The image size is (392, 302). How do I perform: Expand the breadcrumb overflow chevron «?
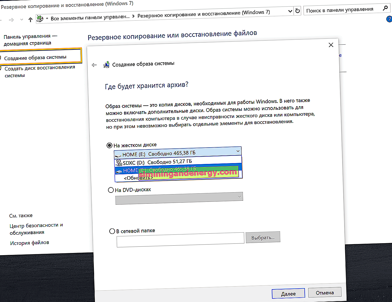coord(47,18)
